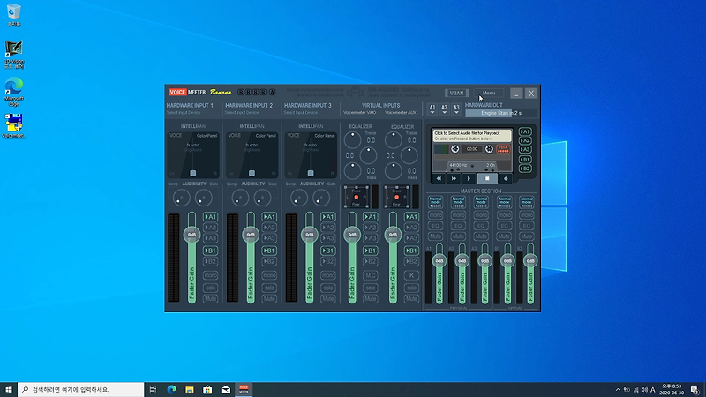Image resolution: width=706 pixels, height=397 pixels.
Task: Toggle the recorder A2 bus button
Action: click(525, 140)
